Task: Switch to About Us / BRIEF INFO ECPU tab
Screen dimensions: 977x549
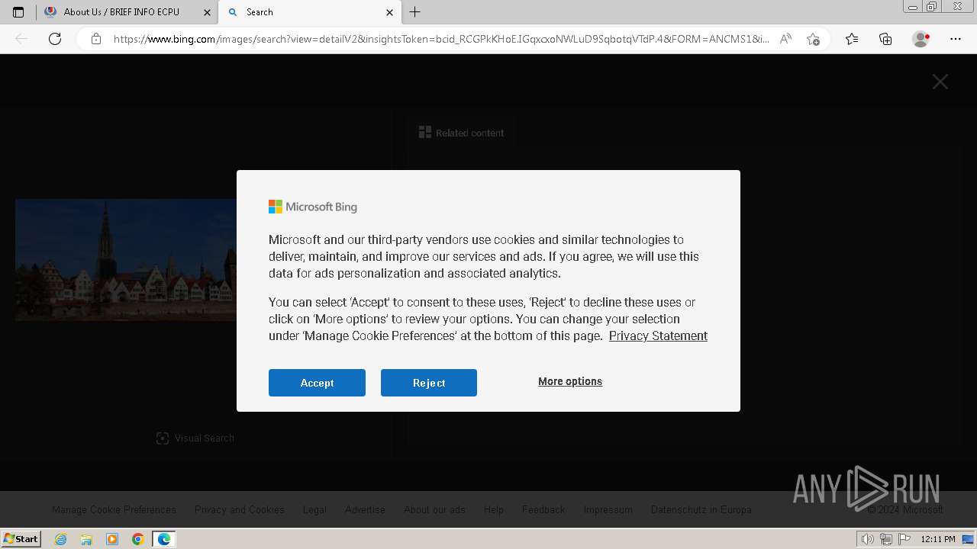Action: tap(128, 12)
